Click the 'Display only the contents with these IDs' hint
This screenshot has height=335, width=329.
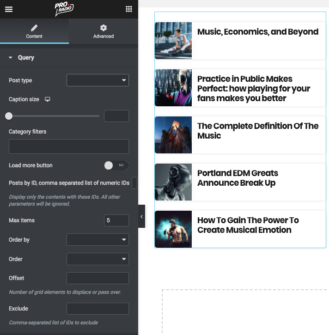pyautogui.click(x=65, y=201)
